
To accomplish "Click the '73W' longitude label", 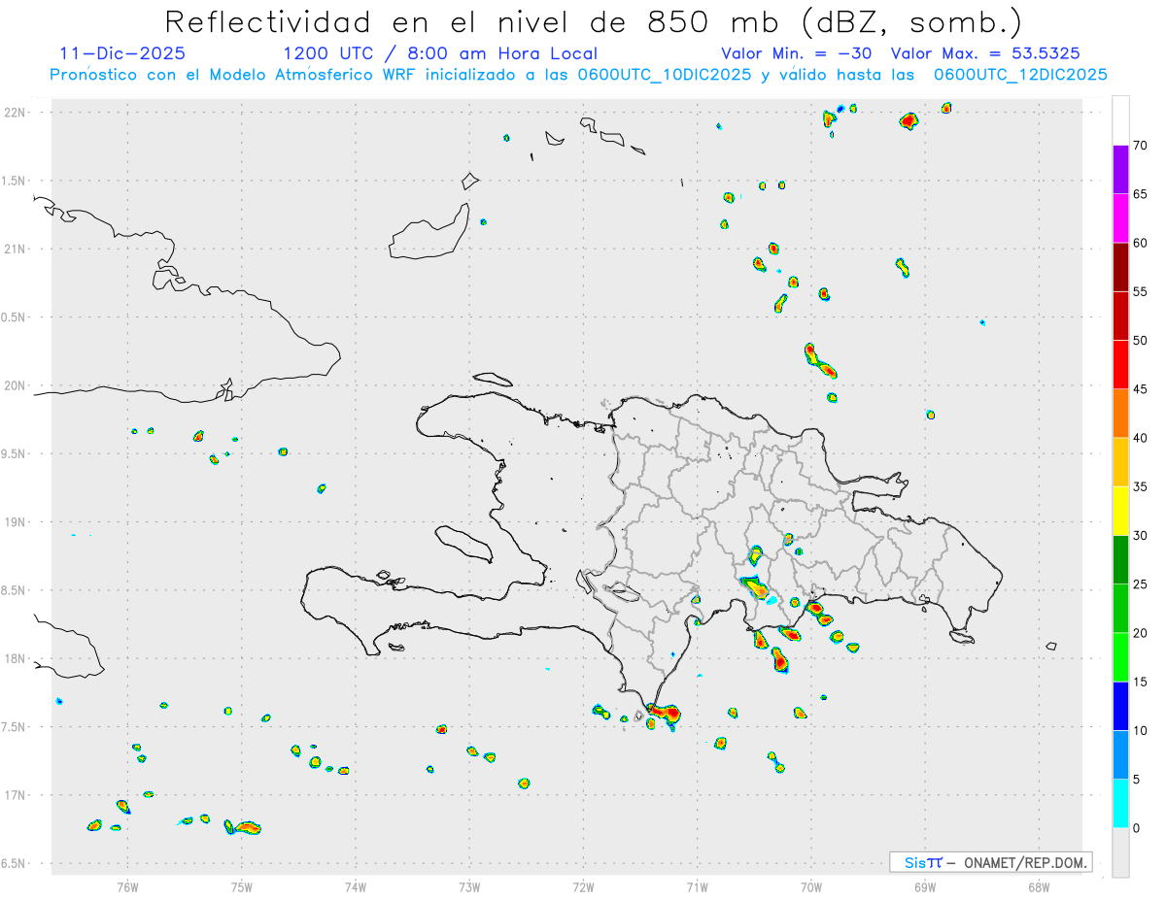I will click(x=469, y=886).
